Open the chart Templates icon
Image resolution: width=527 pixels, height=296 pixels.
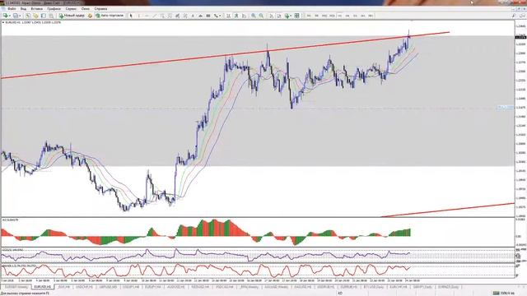(x=296, y=16)
